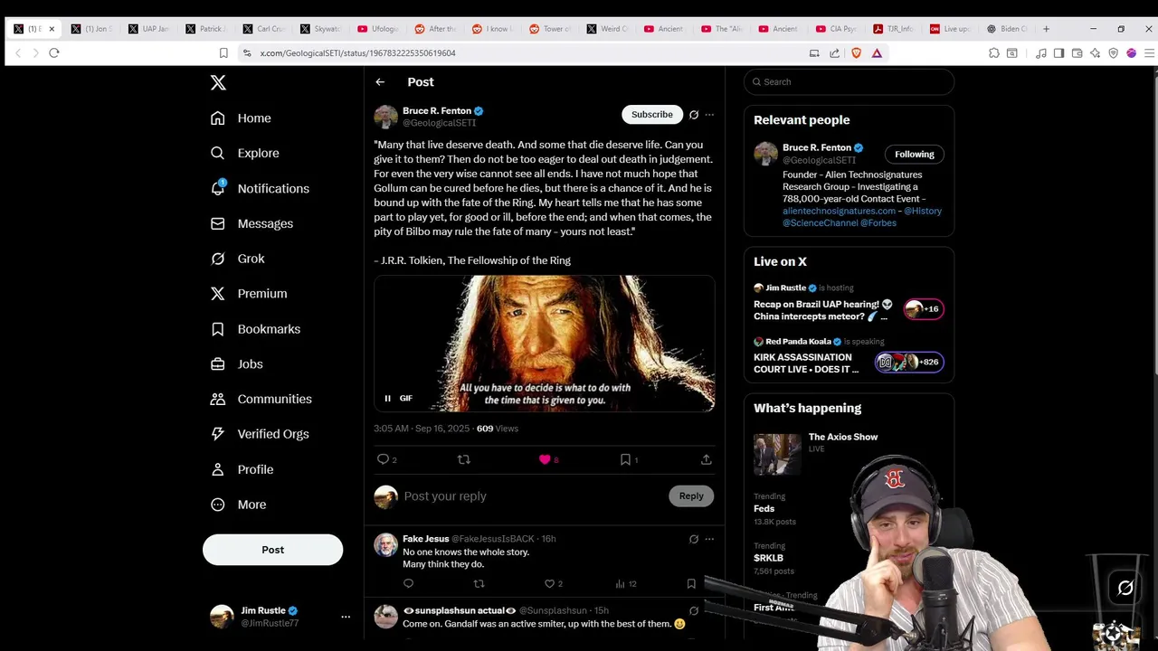The width and height of the screenshot is (1158, 651).
Task: Open Jobs in the sidebar
Action: click(x=236, y=364)
